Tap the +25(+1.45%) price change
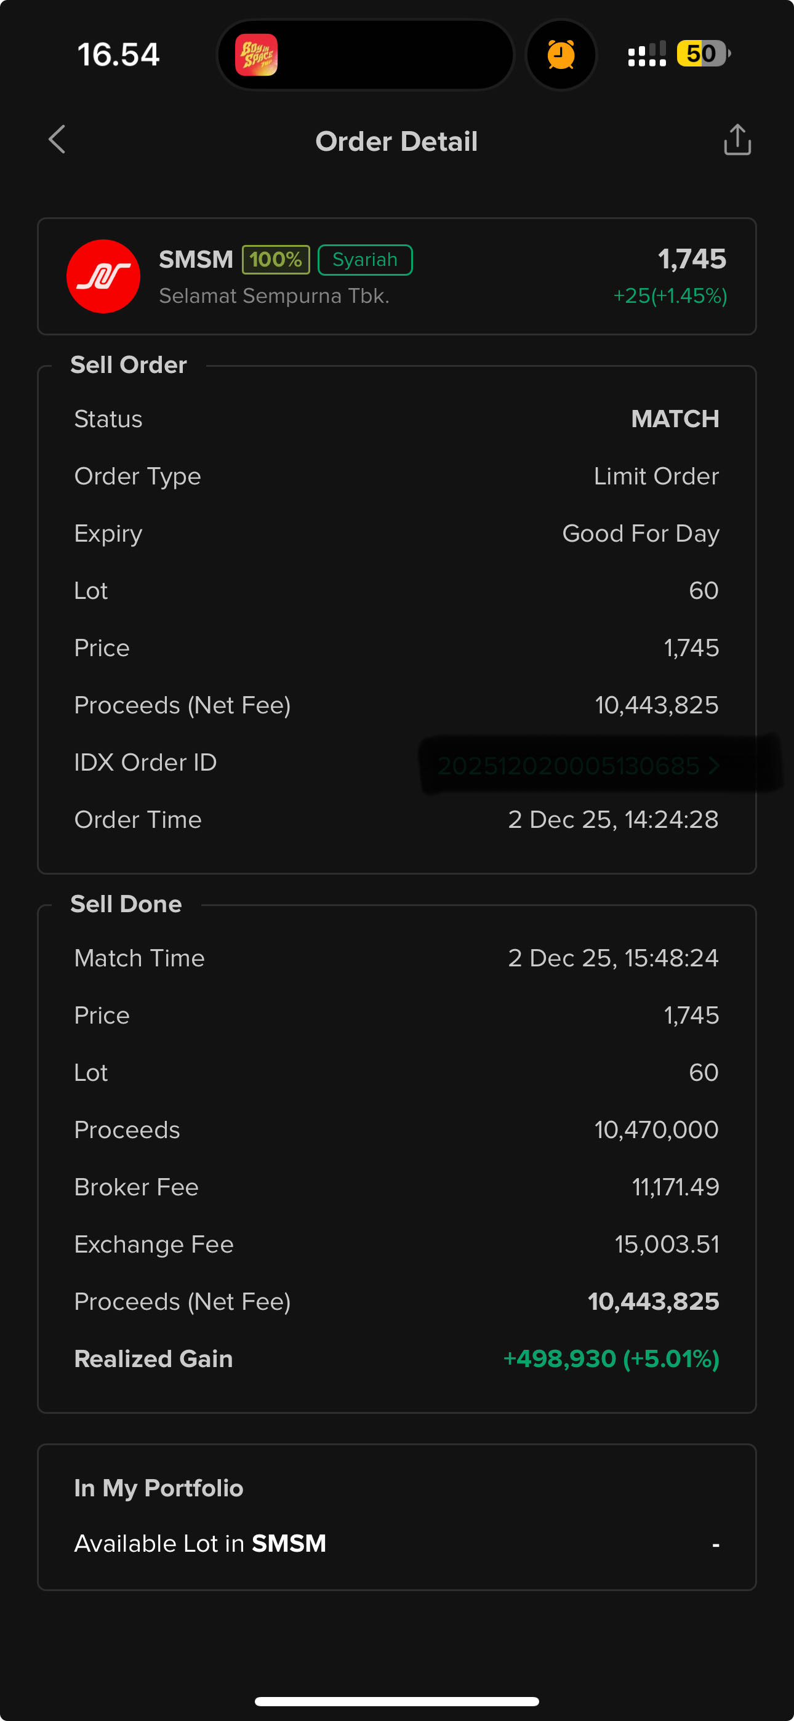Viewport: 794px width, 1721px height. tap(670, 296)
